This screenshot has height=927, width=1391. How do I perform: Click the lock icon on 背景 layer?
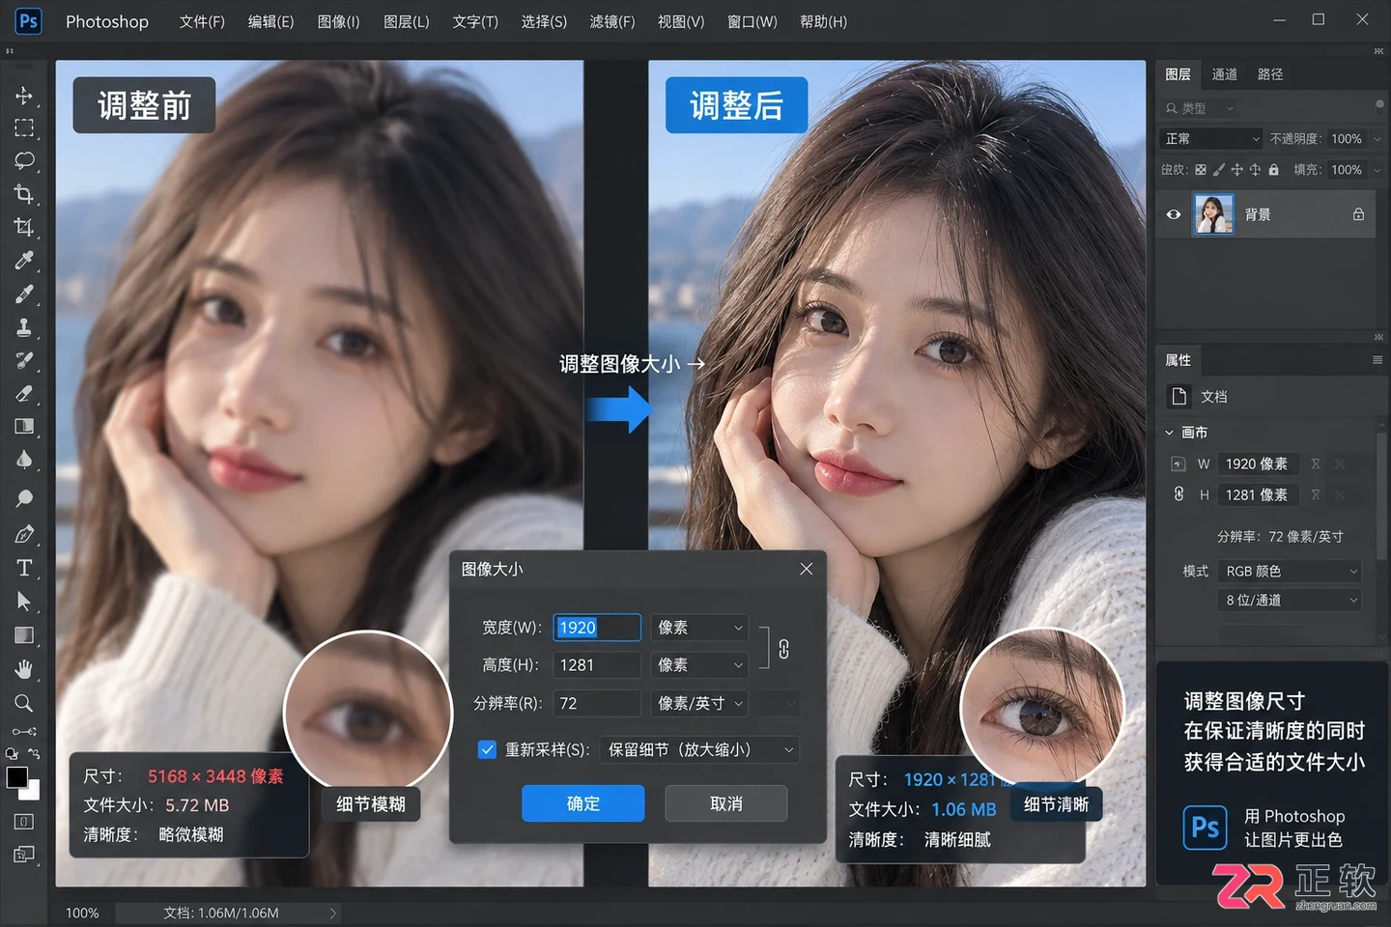[1358, 214]
